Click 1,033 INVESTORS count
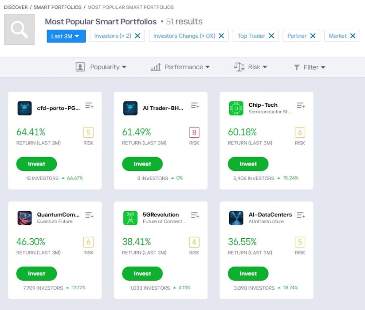The width and height of the screenshot is (365, 310). [x=150, y=288]
